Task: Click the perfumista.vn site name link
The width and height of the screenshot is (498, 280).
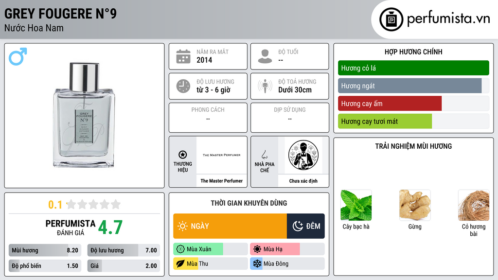Action: tap(448, 19)
